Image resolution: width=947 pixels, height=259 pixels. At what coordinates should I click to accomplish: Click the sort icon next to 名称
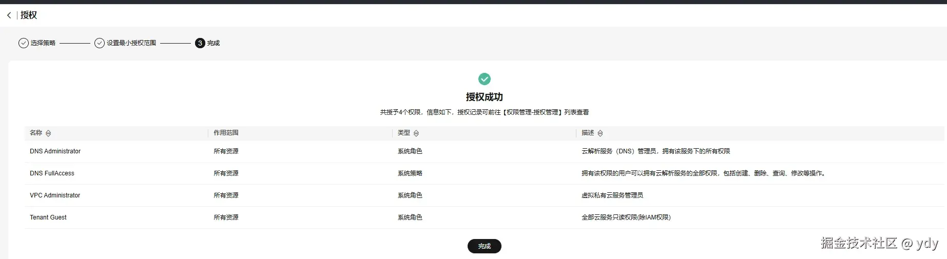click(48, 133)
